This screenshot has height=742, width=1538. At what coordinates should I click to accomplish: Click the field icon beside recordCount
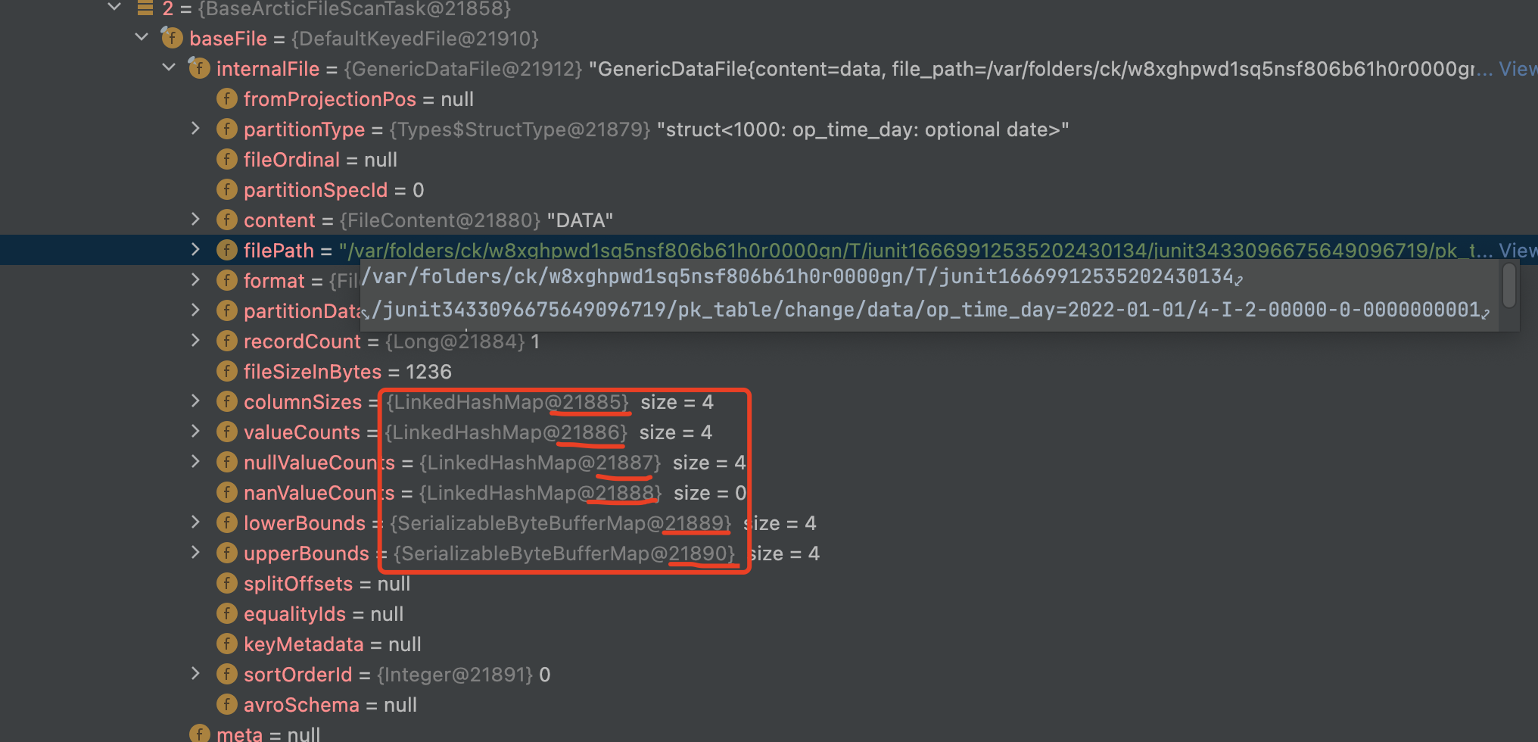[226, 341]
